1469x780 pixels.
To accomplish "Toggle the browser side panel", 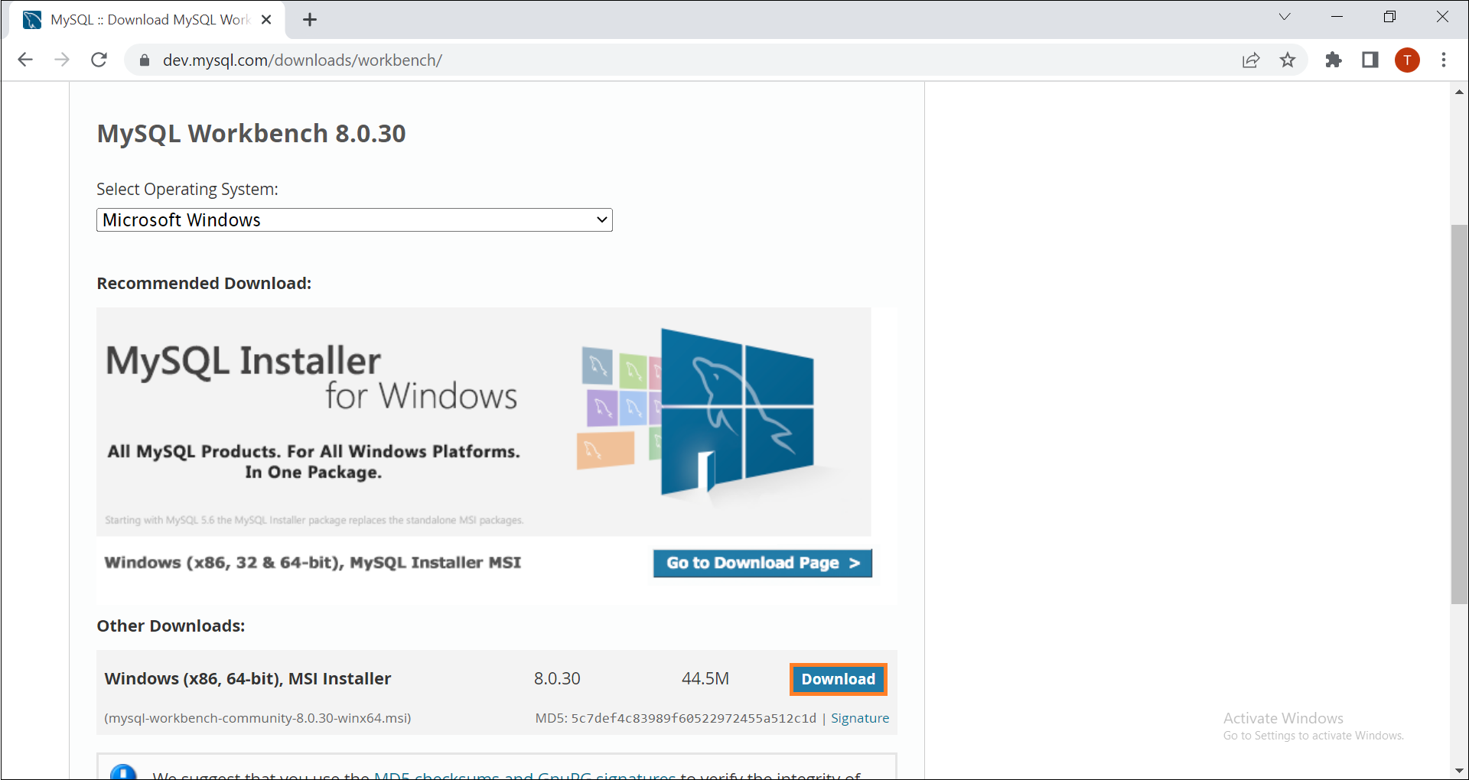I will click(x=1370, y=60).
